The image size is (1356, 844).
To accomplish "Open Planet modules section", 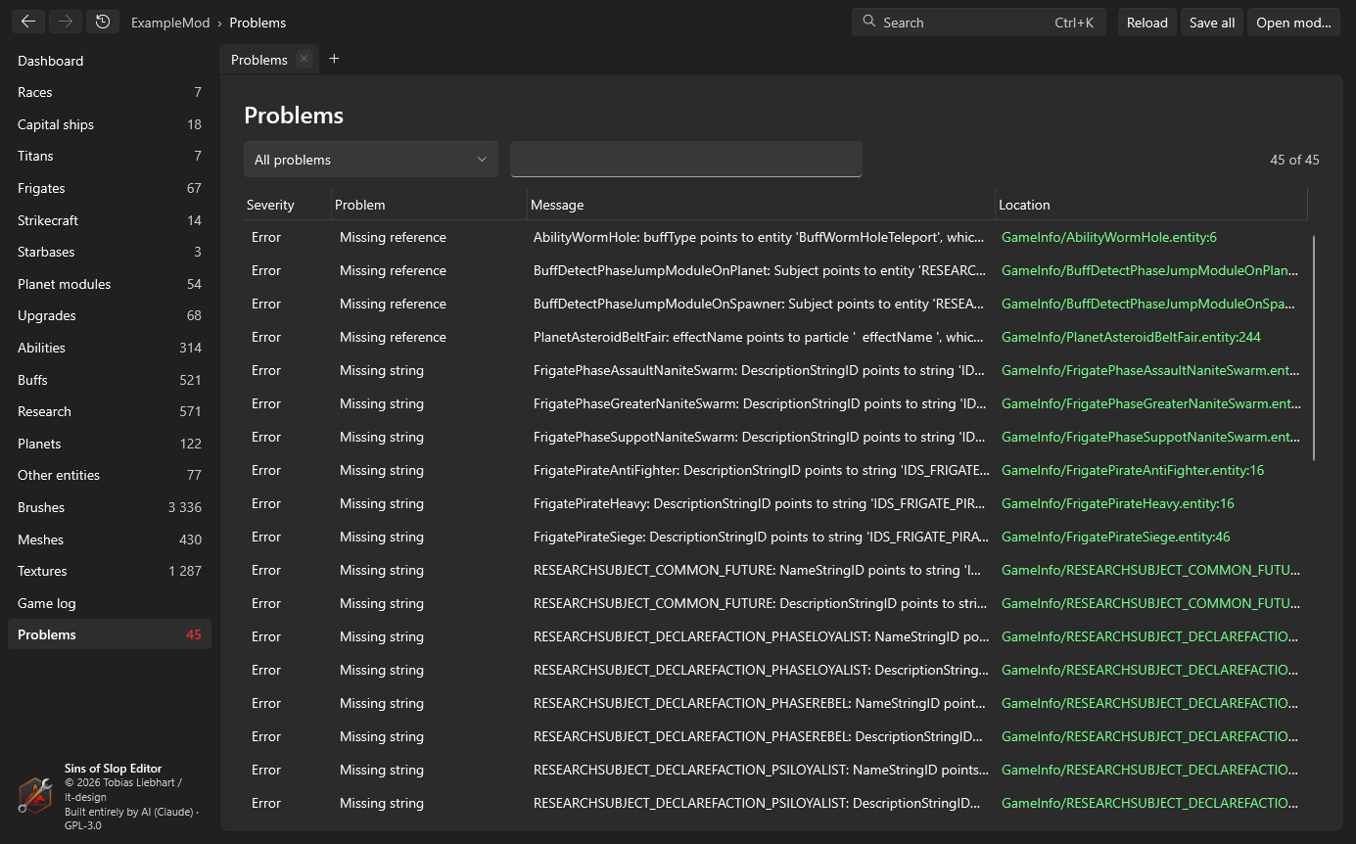I will (x=110, y=284).
